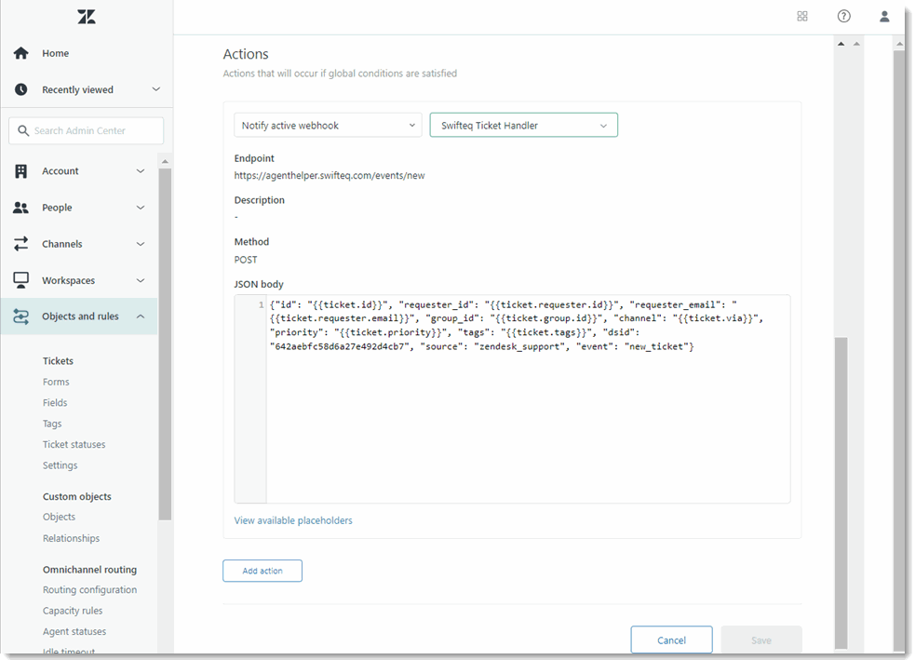This screenshot has width=915, height=660.
Task: Expand the Workspaces section chevron
Action: coord(141,280)
